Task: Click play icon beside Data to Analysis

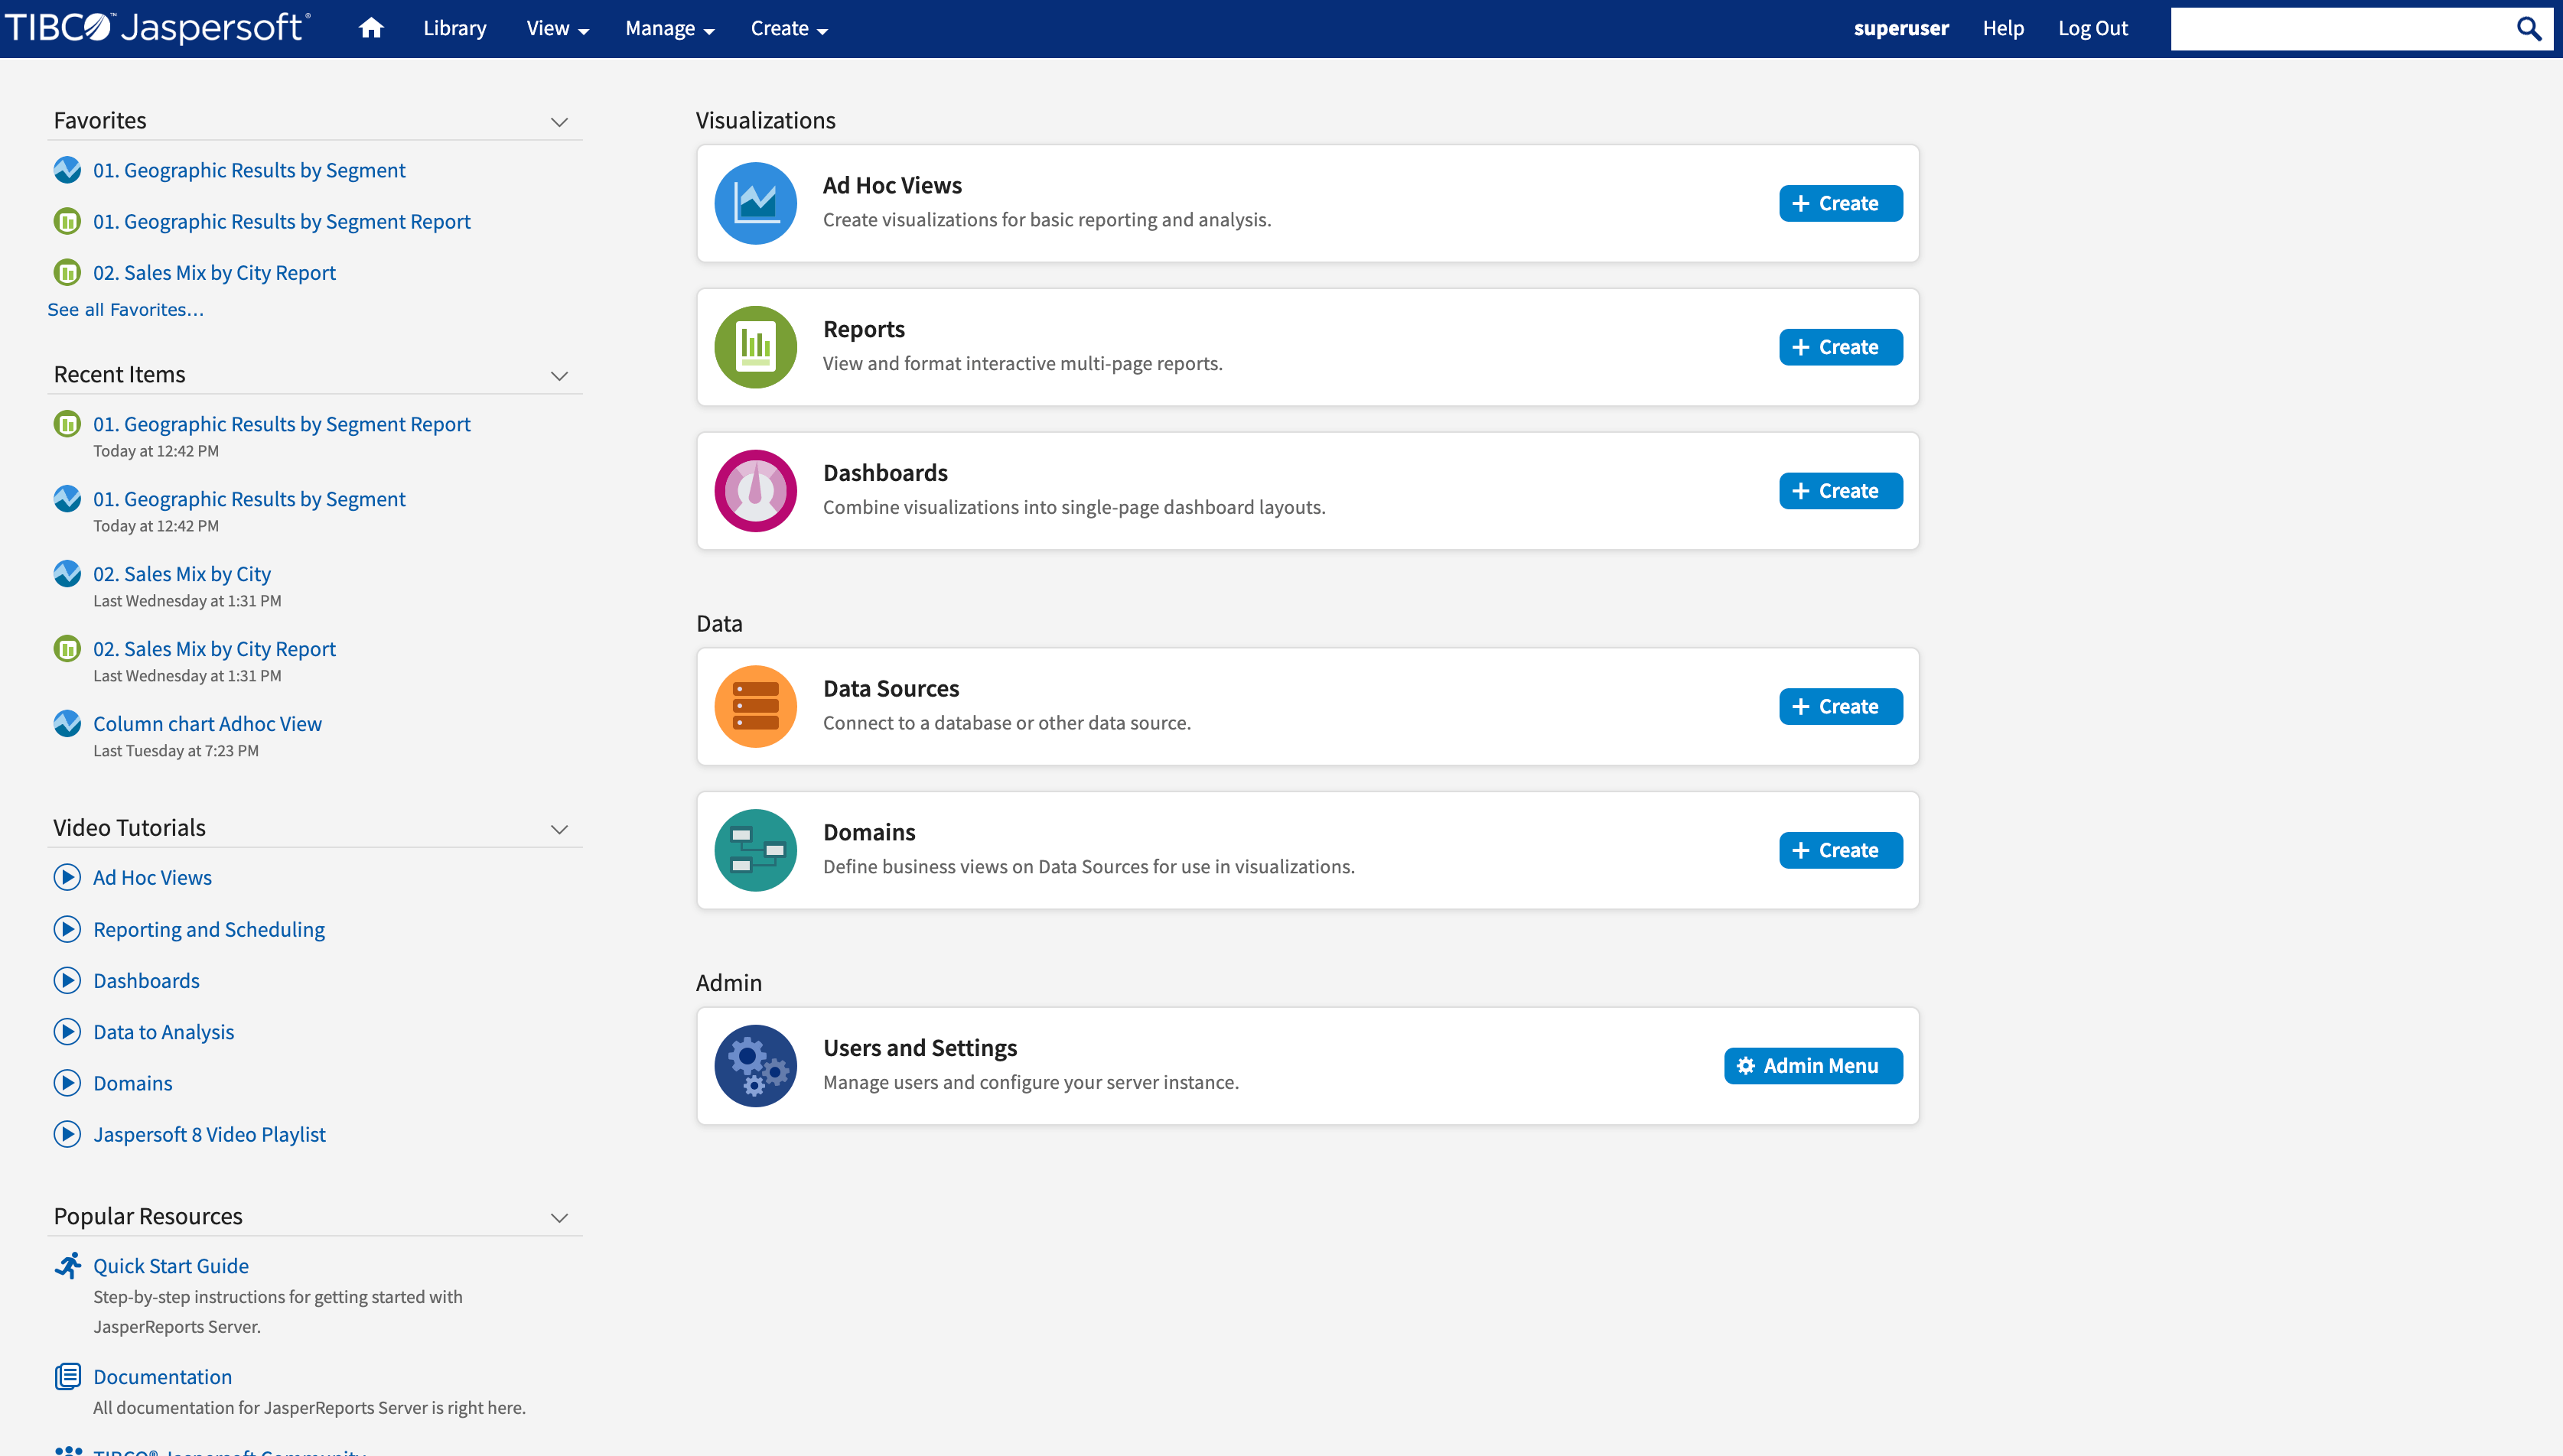Action: [67, 1031]
